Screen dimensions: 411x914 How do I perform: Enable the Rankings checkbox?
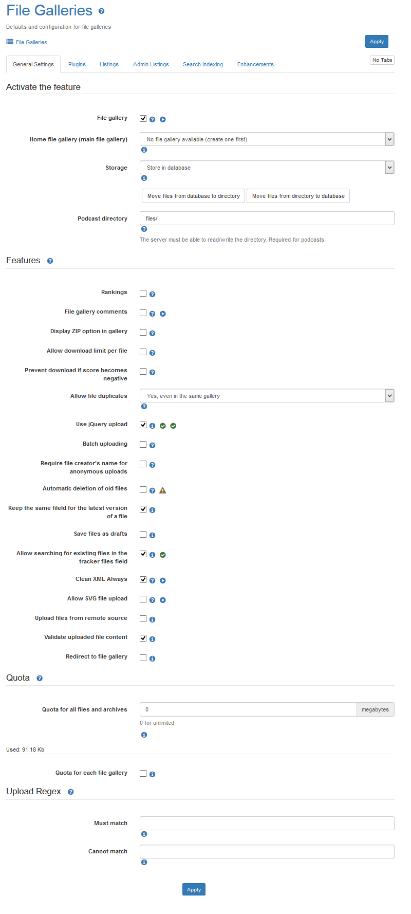tap(143, 293)
